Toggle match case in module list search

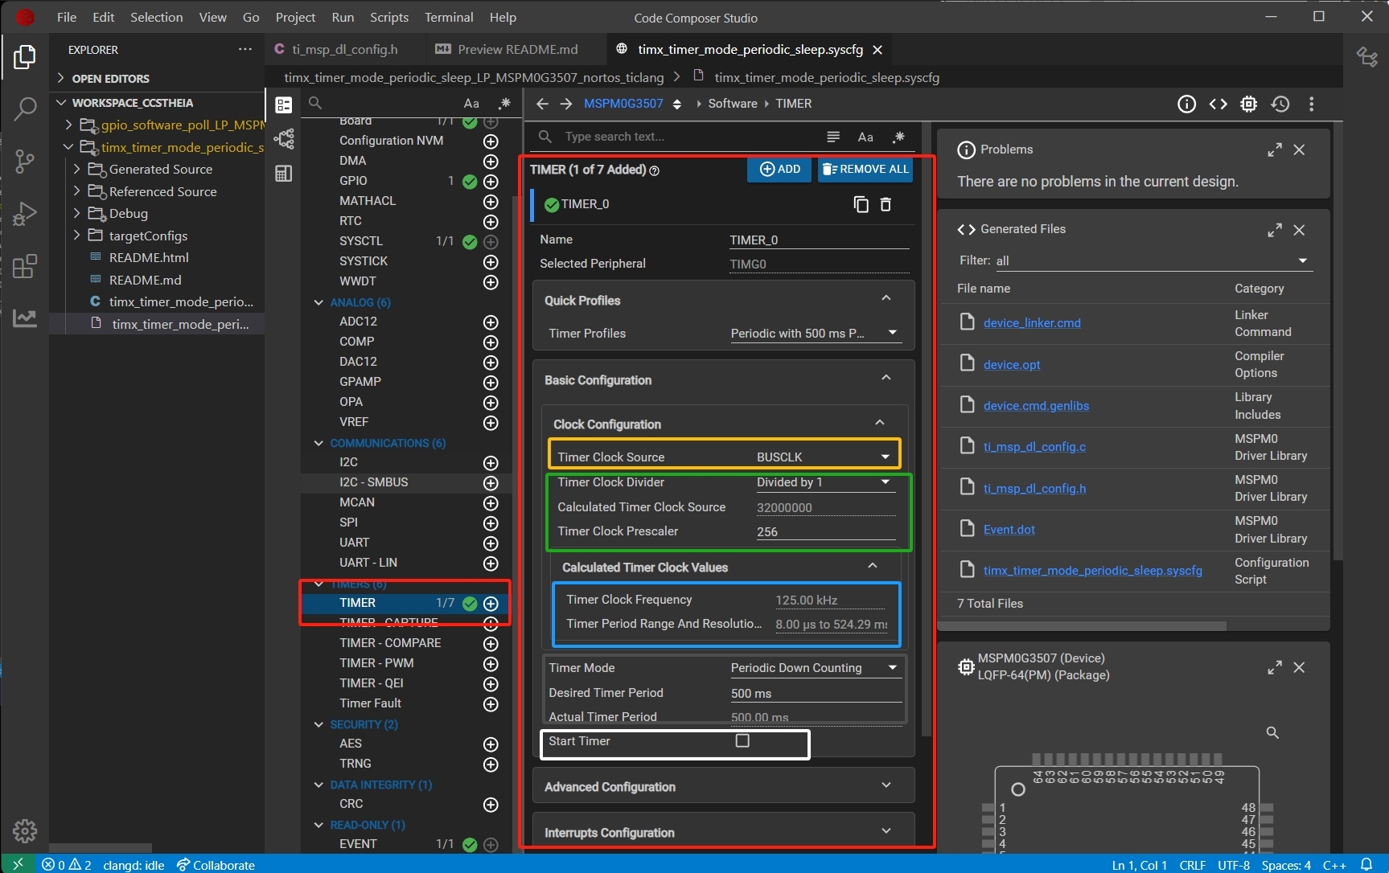point(471,103)
